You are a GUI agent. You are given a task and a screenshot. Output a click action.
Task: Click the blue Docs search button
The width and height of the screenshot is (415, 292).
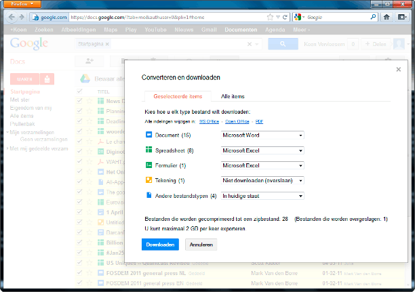tap(283, 44)
